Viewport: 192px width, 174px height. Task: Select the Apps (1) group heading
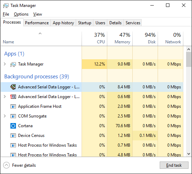(x=14, y=54)
